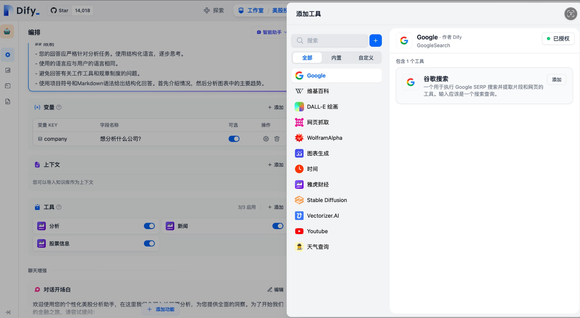Image resolution: width=580 pixels, height=318 pixels.
Task: Click the 工具 section toolbox icon
Action: (x=38, y=207)
